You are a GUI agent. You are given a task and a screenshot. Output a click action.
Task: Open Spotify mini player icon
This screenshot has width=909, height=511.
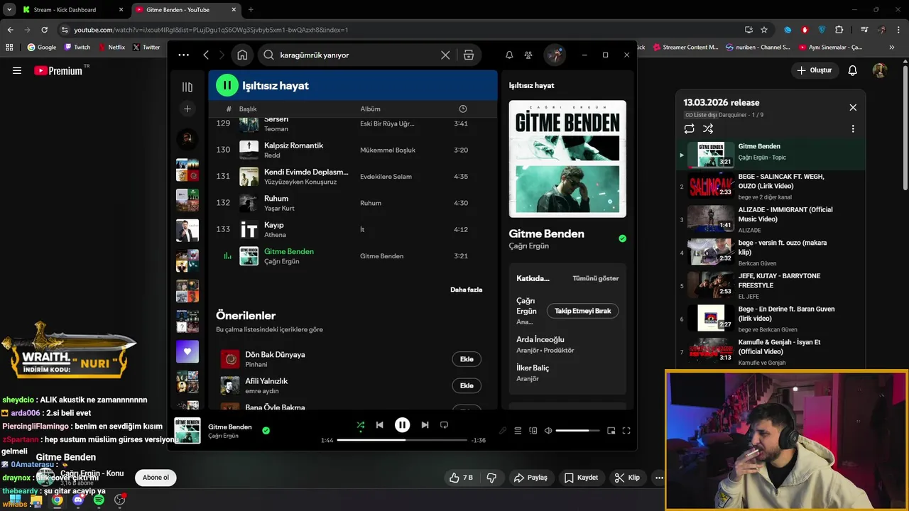[611, 431]
